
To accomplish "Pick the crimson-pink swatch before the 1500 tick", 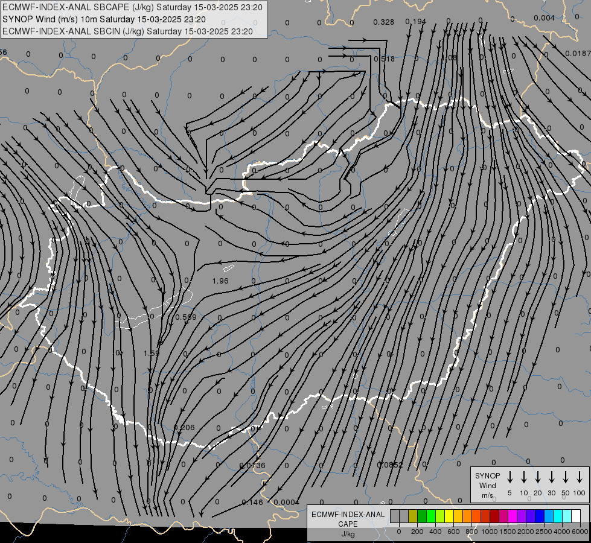I will pos(504,516).
